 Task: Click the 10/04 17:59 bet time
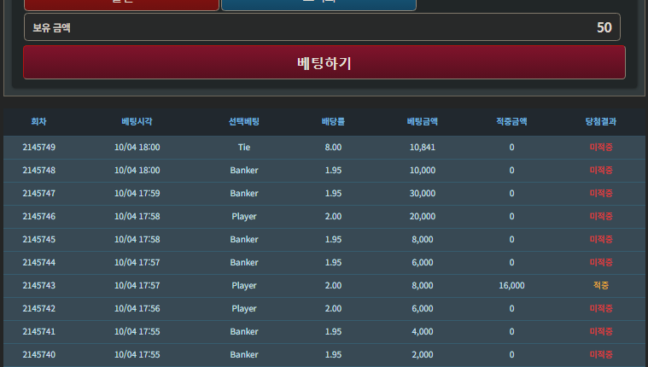click(x=137, y=194)
